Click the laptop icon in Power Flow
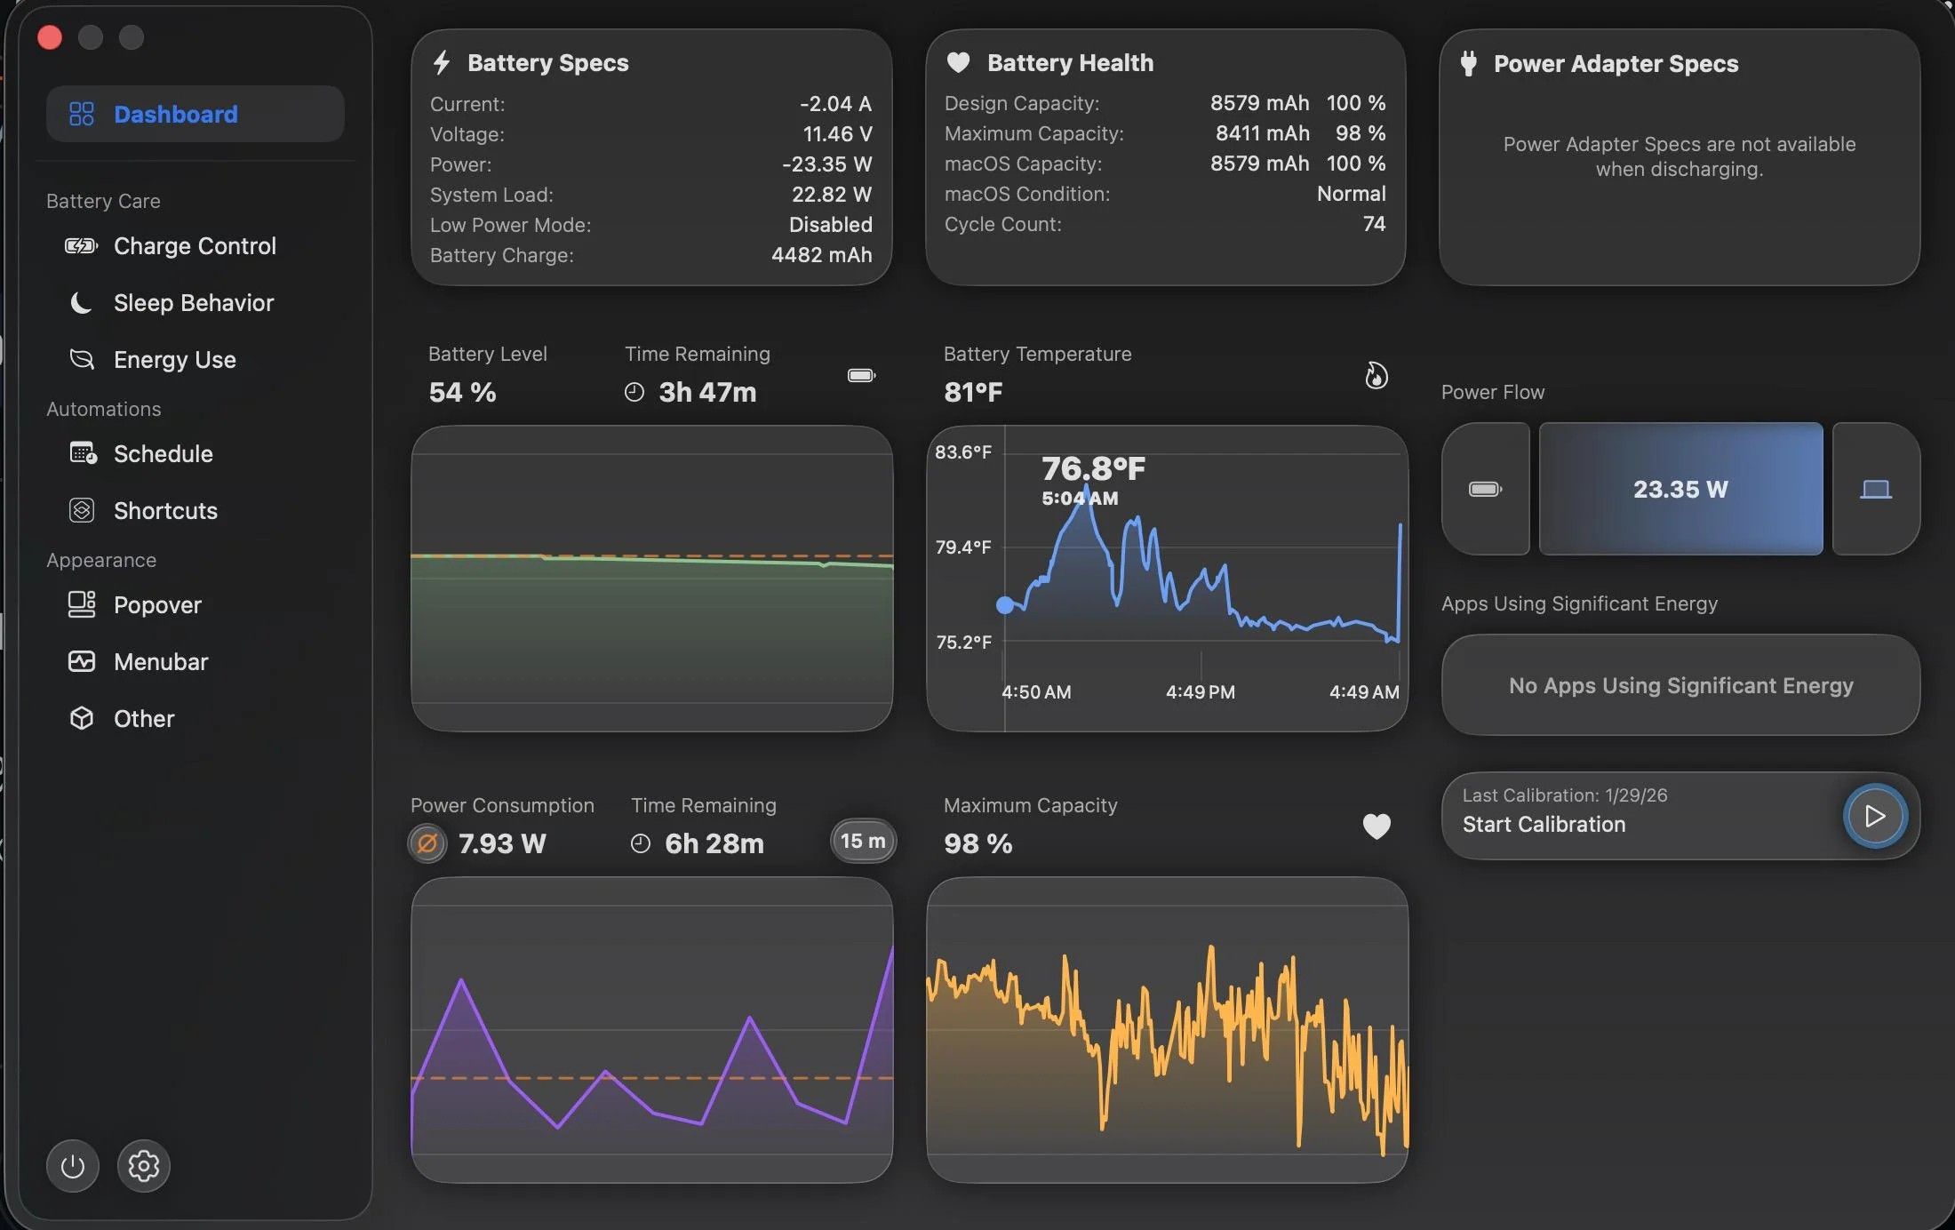 point(1876,489)
